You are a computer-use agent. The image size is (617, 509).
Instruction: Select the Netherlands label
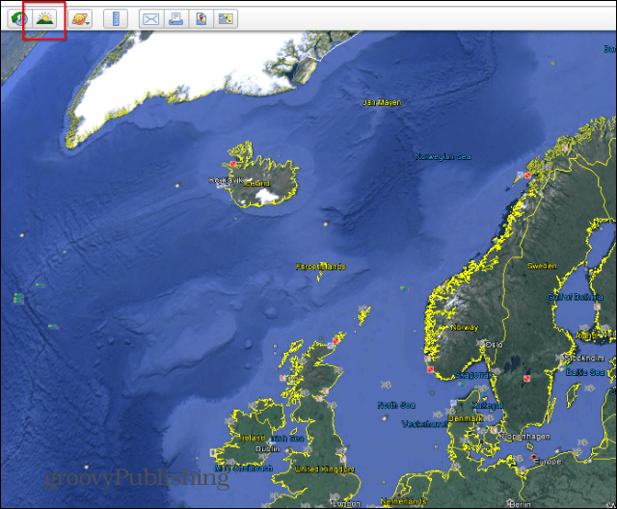pos(404,501)
